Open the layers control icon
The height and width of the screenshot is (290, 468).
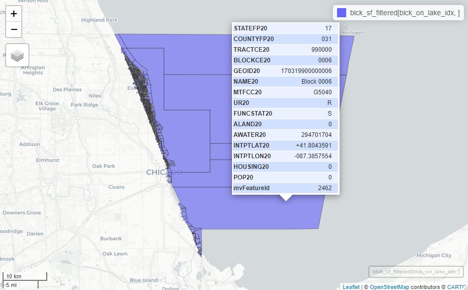pyautogui.click(x=17, y=55)
